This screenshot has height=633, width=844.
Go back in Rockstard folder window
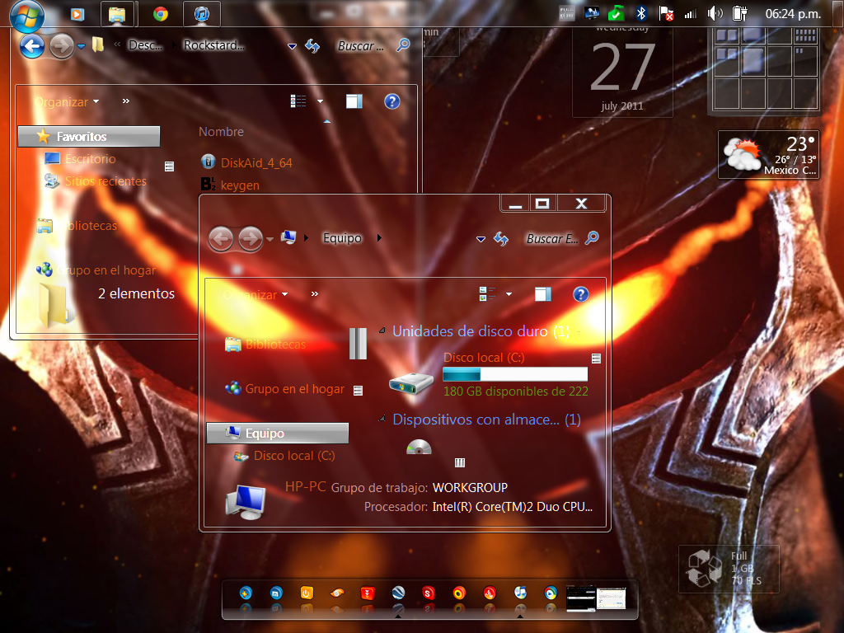coord(32,46)
